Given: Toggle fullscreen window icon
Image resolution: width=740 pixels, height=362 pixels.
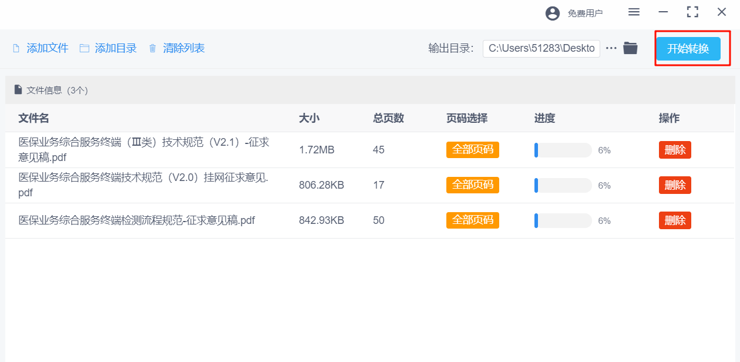Looking at the screenshot, I should [x=692, y=12].
